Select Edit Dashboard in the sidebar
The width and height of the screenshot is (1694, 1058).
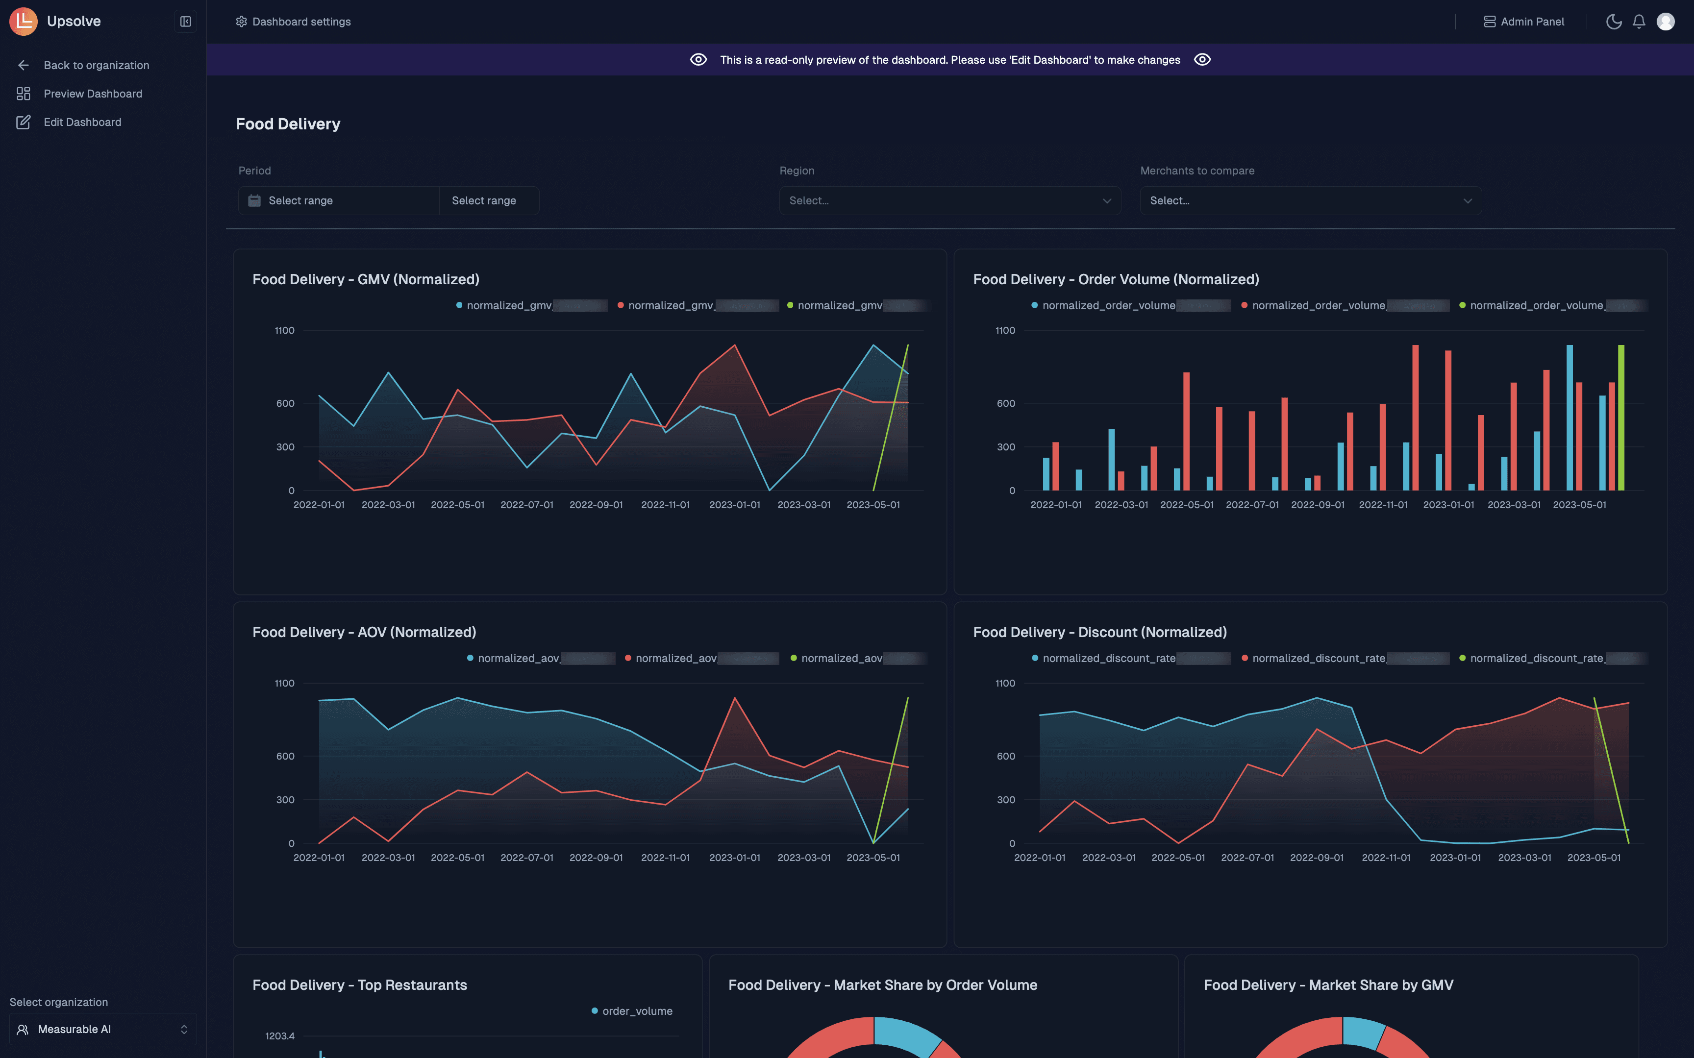pos(82,122)
